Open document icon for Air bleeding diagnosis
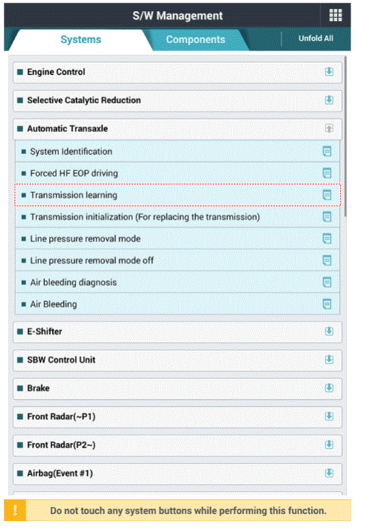This screenshot has width=365, height=529. [327, 283]
